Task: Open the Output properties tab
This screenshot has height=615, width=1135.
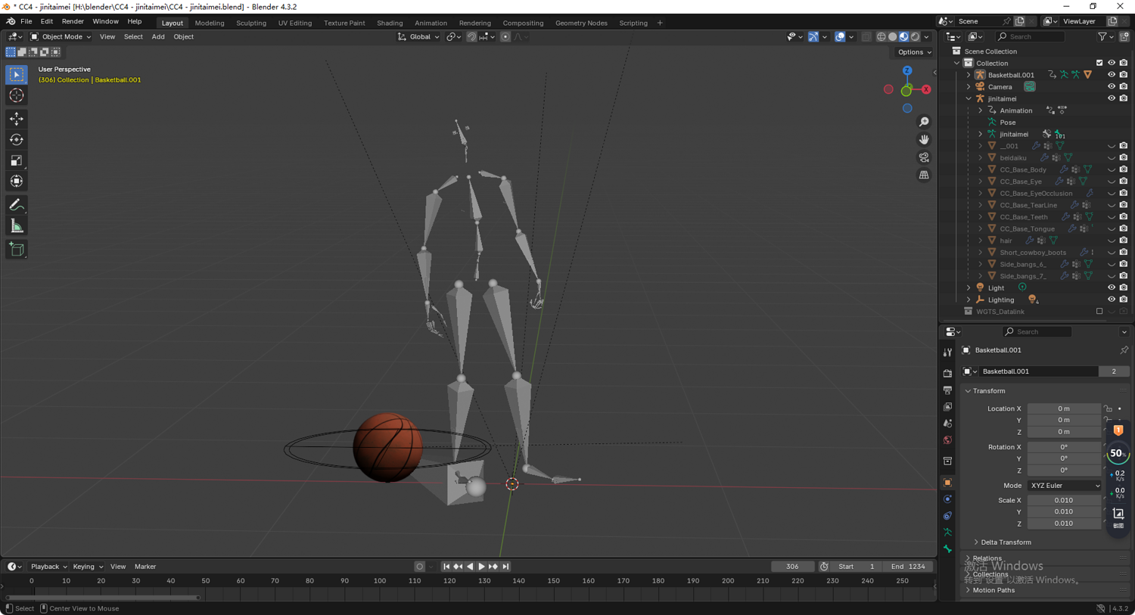Action: (947, 390)
